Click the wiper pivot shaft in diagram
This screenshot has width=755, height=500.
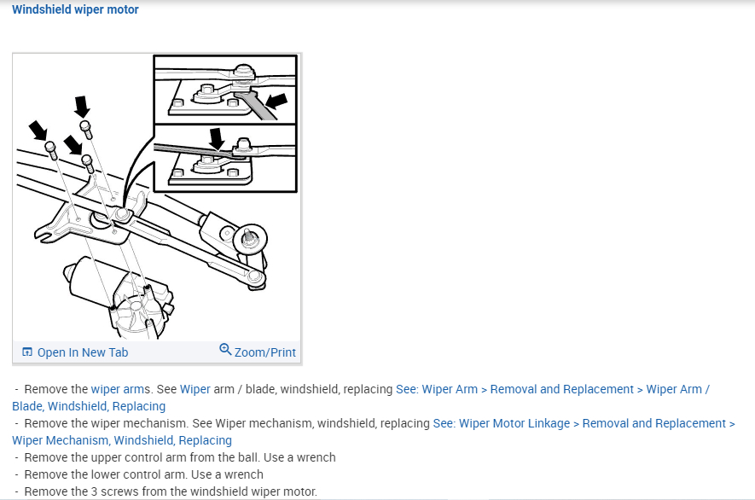[x=249, y=238]
